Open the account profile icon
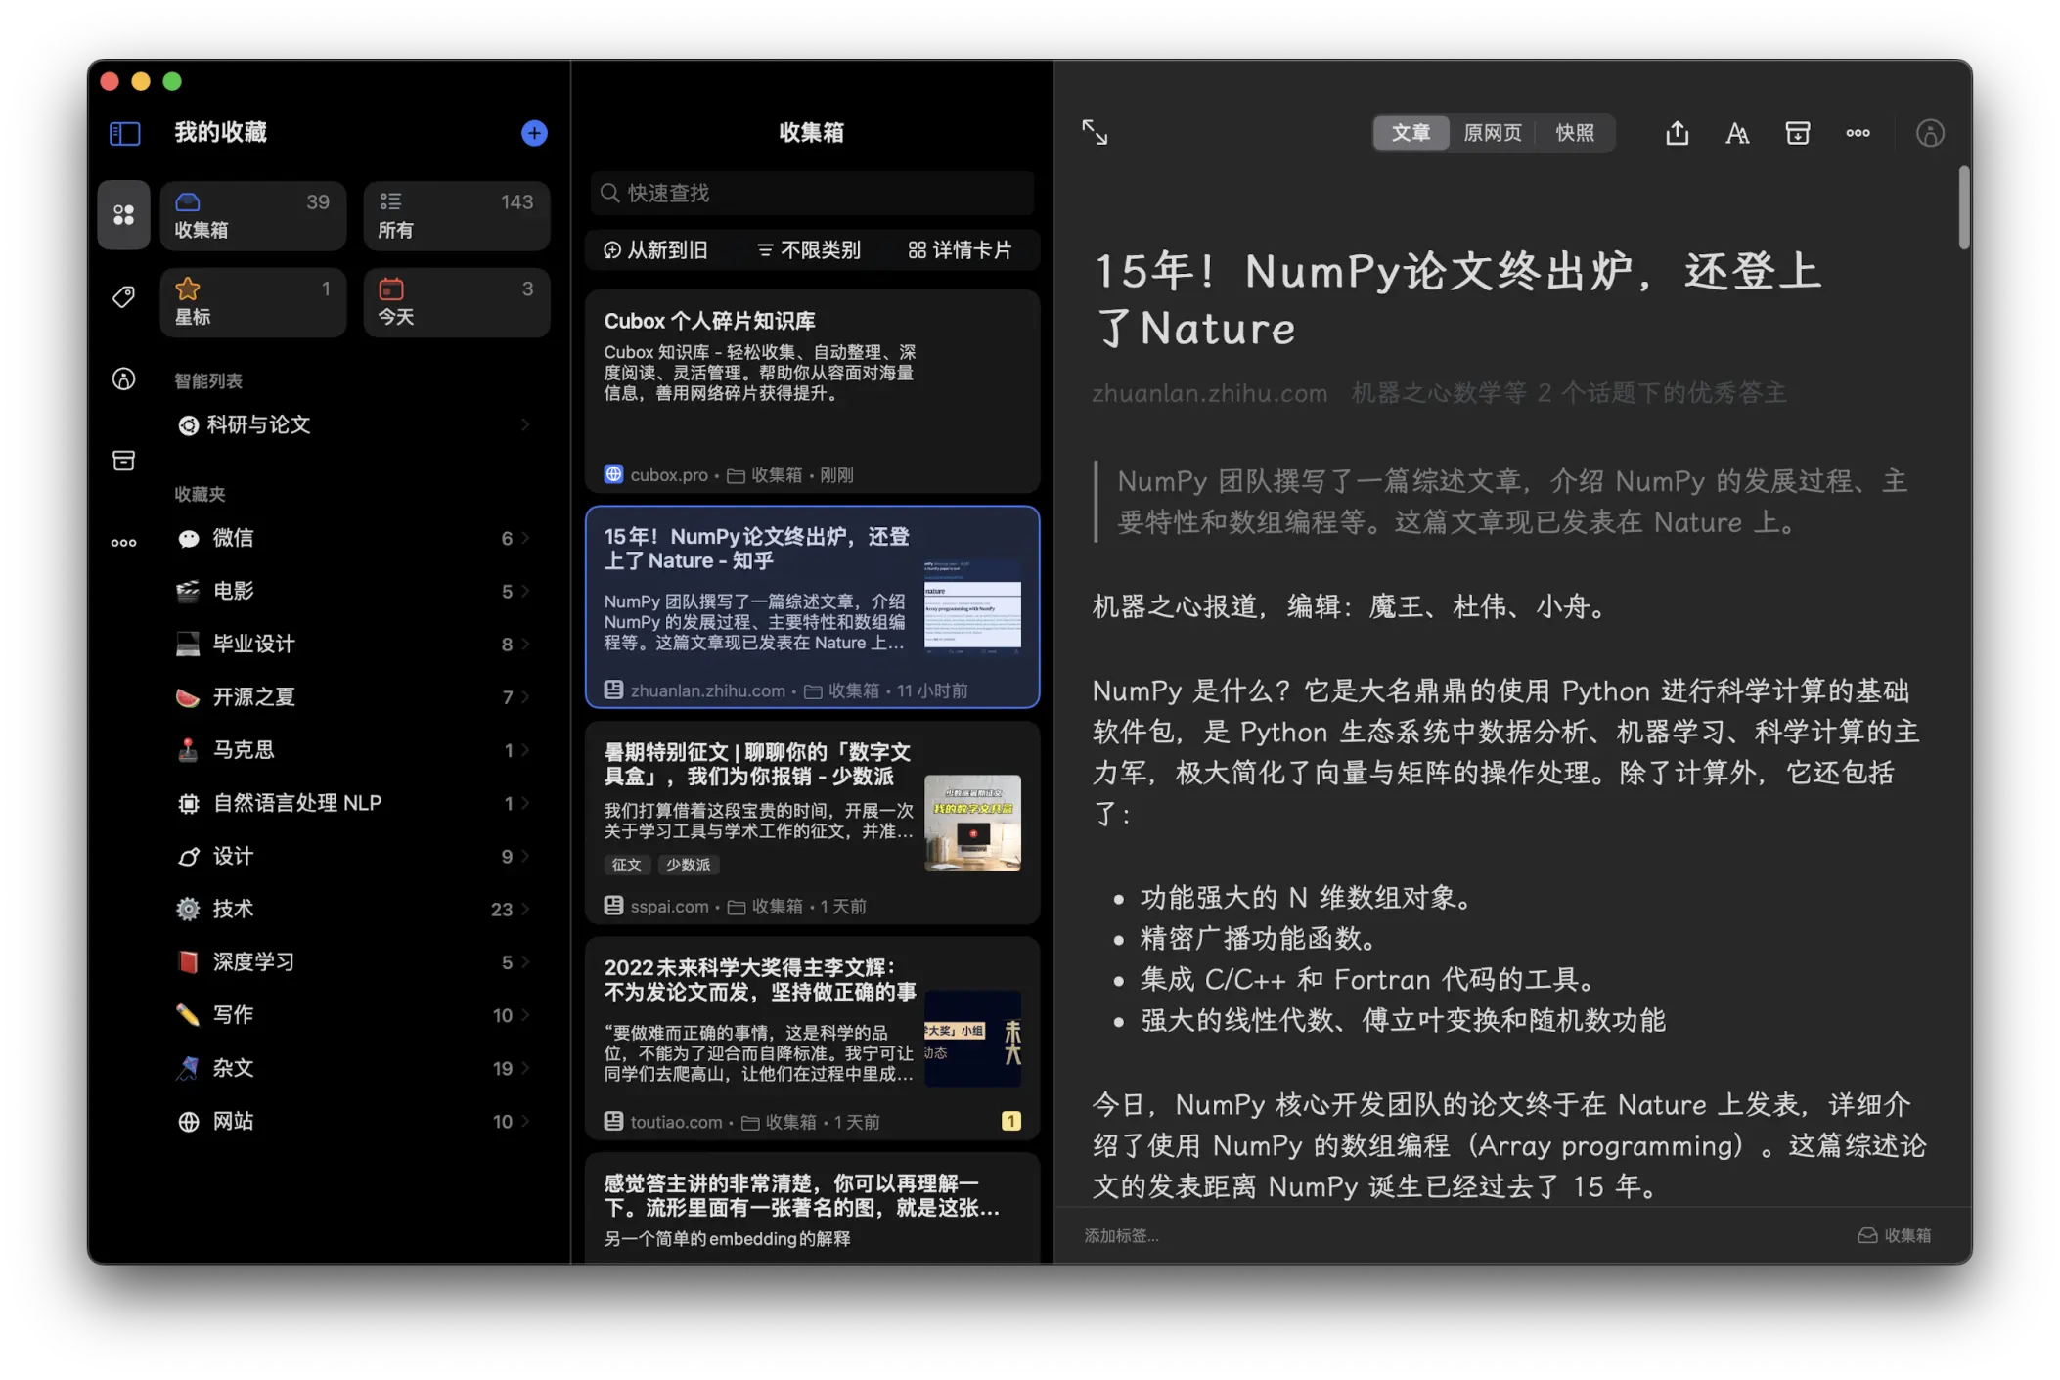The width and height of the screenshot is (2060, 1380). [1930, 133]
